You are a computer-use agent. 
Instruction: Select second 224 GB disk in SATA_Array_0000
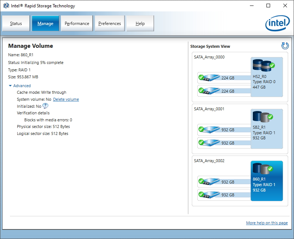pyautogui.click(x=224, y=91)
